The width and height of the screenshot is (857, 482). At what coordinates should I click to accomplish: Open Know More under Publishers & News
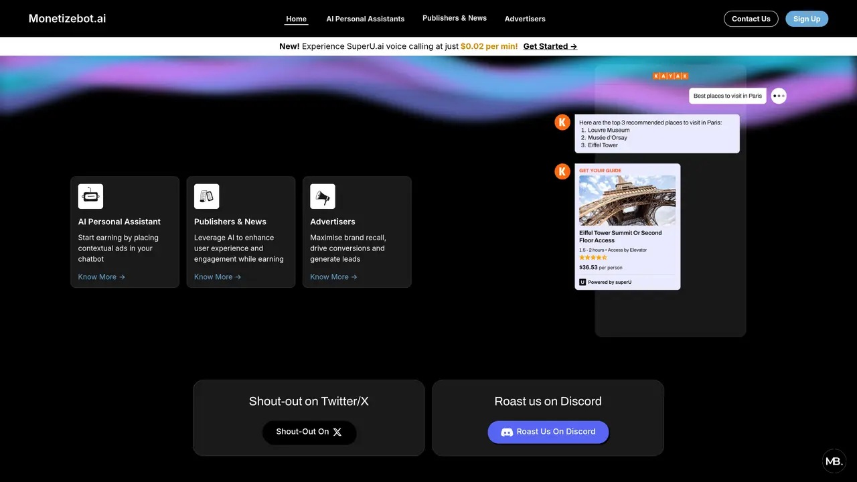[218, 276]
